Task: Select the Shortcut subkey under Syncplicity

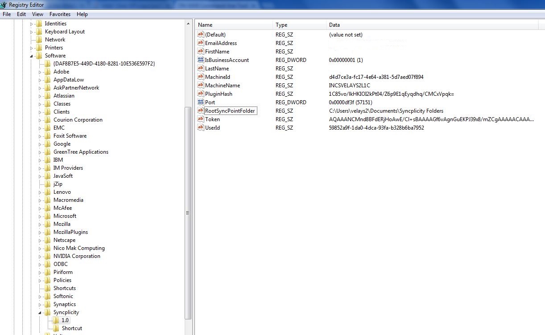Action: (x=72, y=328)
